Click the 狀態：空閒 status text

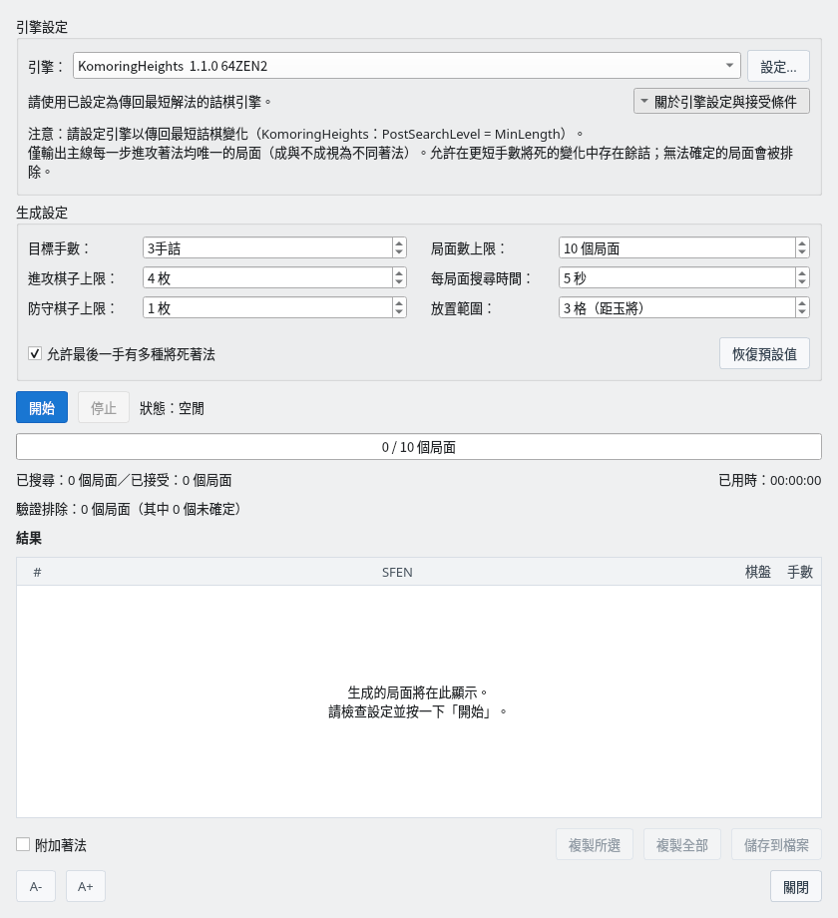172,408
